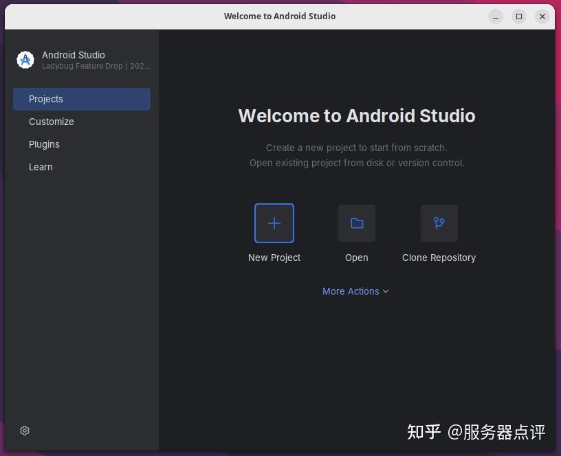The image size is (561, 456).
Task: Switch to the Plugins tab
Action: pyautogui.click(x=44, y=144)
